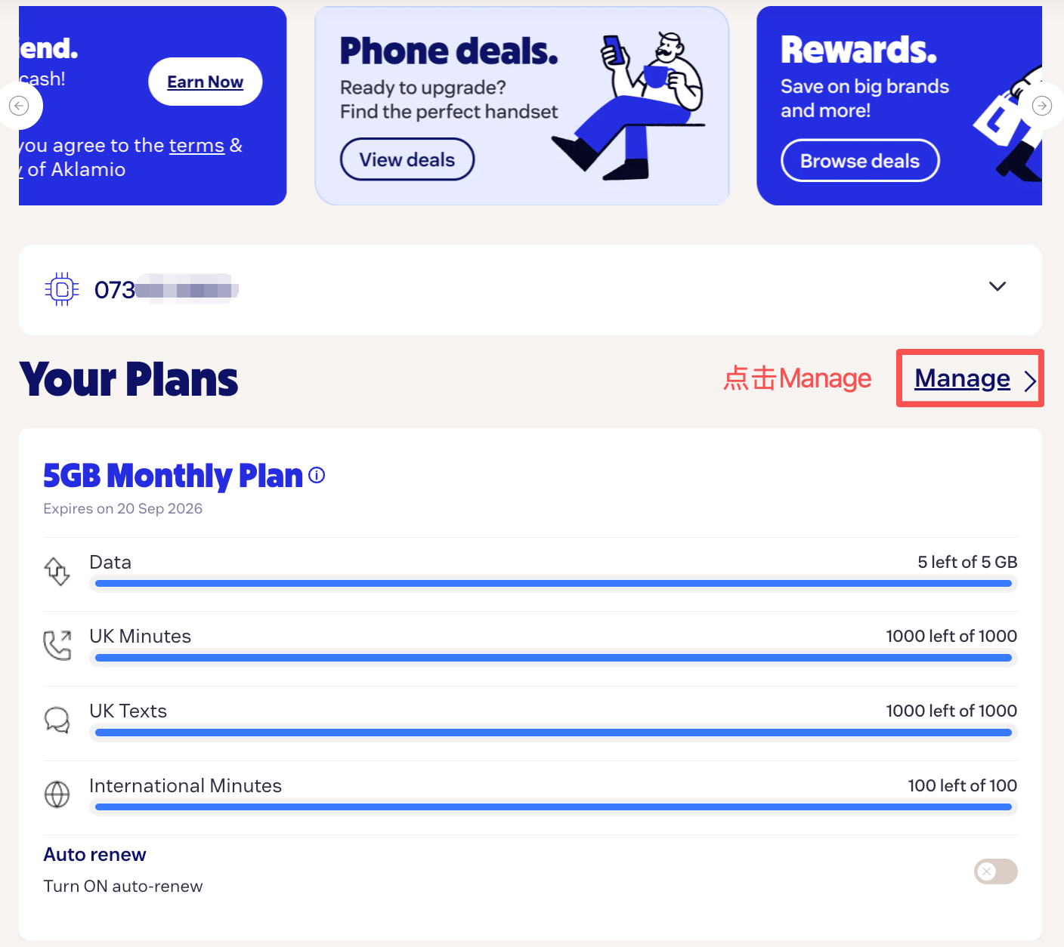Click the SIM chip icon beside the number
Screen dimensions: 1064x947
tap(61, 289)
